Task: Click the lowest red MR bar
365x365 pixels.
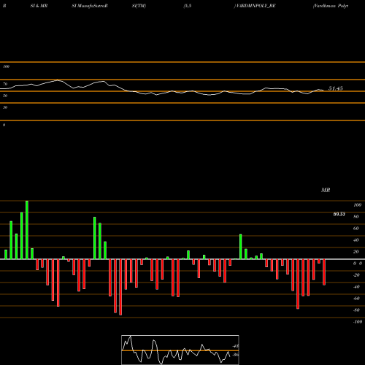Action: 120,287
